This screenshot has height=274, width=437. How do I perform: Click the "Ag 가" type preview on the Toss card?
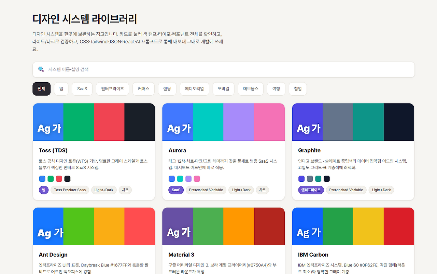pos(50,128)
